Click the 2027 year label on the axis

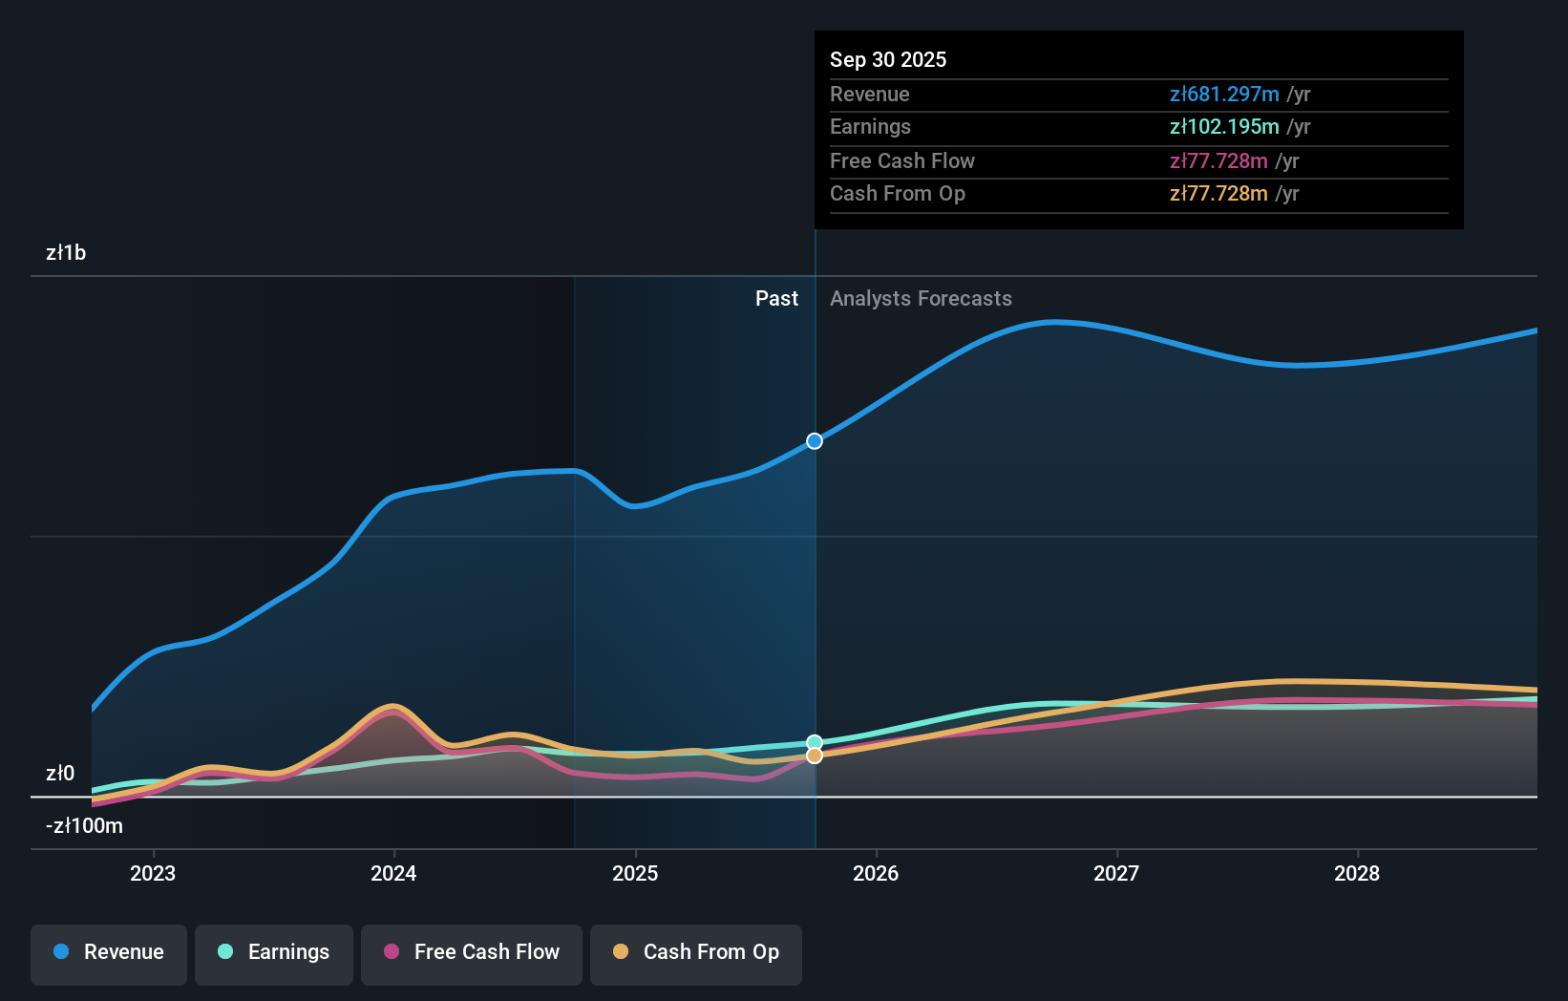pyautogui.click(x=1117, y=873)
